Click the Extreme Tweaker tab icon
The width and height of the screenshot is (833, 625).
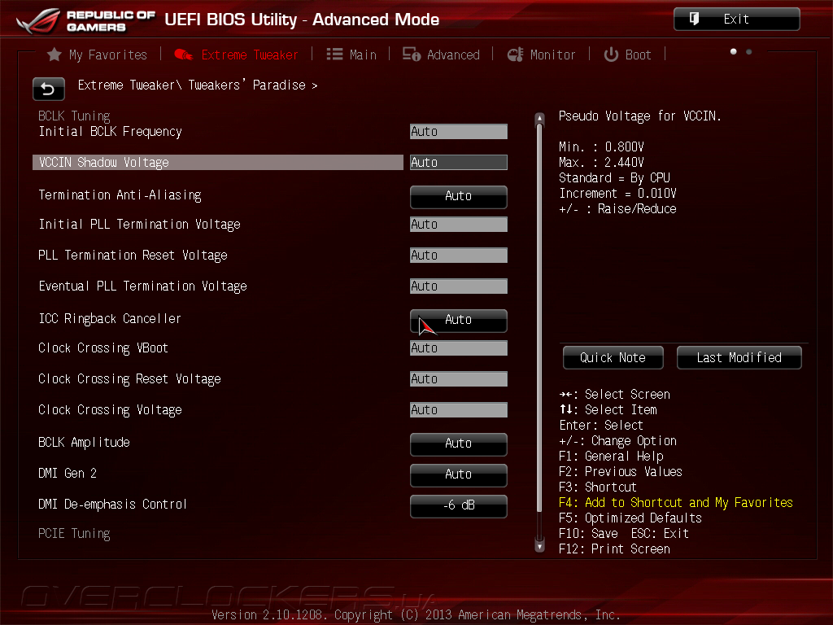[184, 55]
